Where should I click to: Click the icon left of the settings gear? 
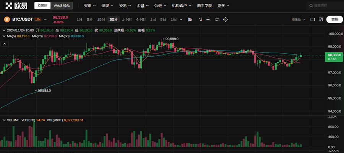217,19
